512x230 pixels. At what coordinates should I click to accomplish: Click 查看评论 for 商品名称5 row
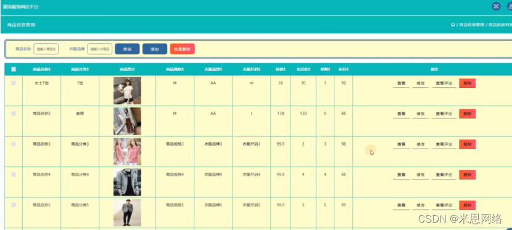pyautogui.click(x=444, y=205)
